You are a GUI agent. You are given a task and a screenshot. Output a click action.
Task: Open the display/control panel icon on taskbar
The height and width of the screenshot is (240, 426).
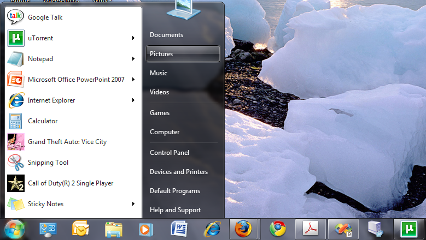point(48,229)
